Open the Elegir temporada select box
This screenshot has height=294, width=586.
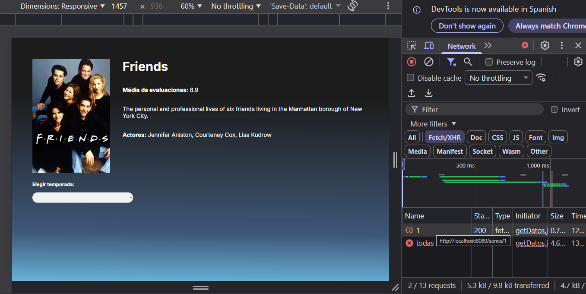(x=82, y=197)
